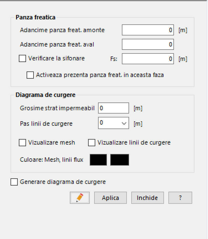This screenshot has height=239, width=208.
Task: Tick Generare diagrama de curgere checkbox
Action: tap(14, 182)
